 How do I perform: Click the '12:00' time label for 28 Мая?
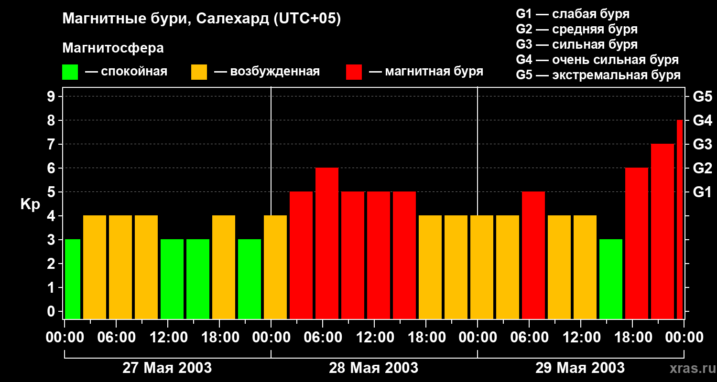coord(374,338)
